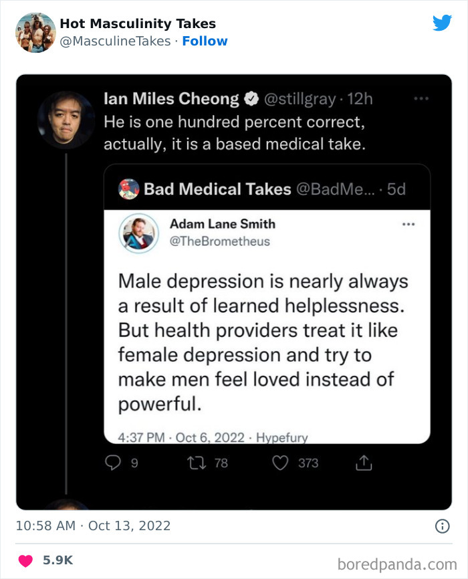Click the verified badge next to Ian Miles Cheong
Image resolution: width=468 pixels, height=579 pixels.
(x=250, y=98)
